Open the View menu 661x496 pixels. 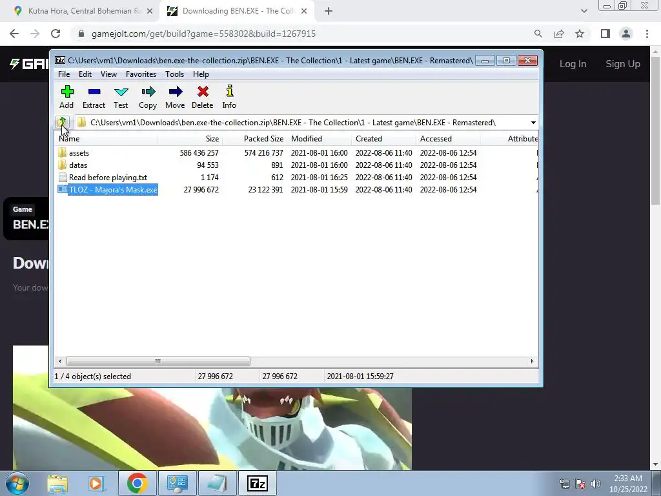(x=108, y=74)
